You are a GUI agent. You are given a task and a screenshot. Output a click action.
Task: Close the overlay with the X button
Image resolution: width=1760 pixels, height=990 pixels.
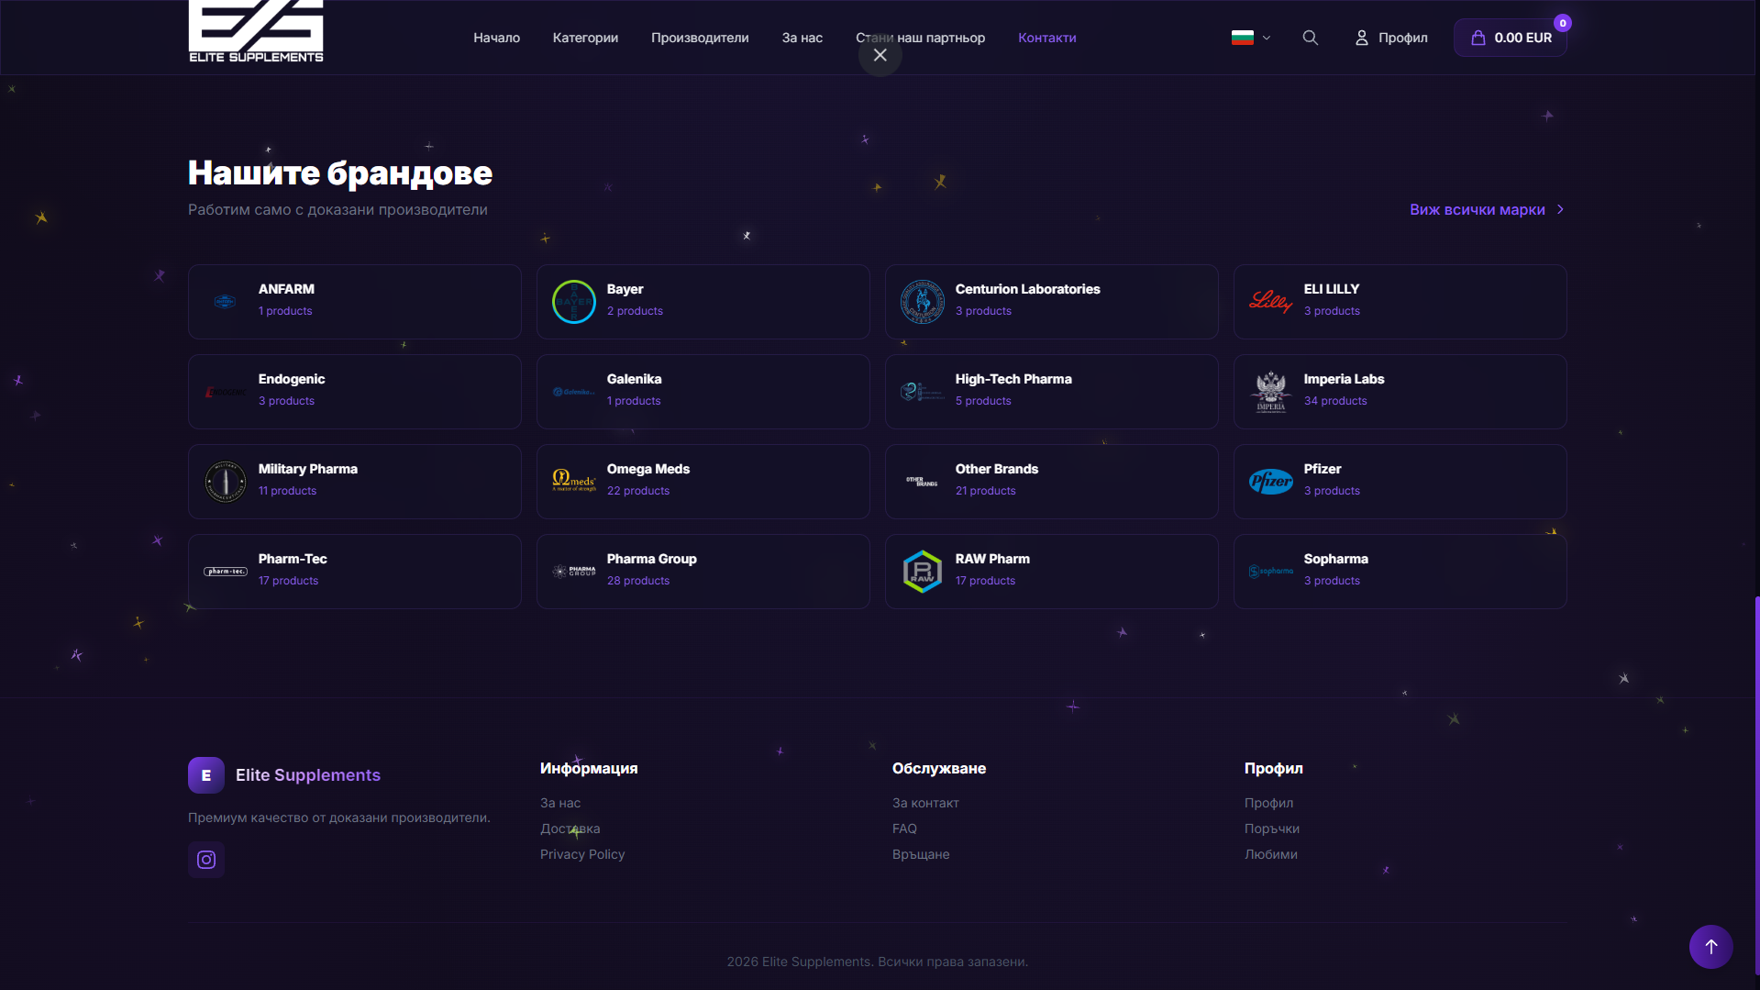tap(880, 55)
